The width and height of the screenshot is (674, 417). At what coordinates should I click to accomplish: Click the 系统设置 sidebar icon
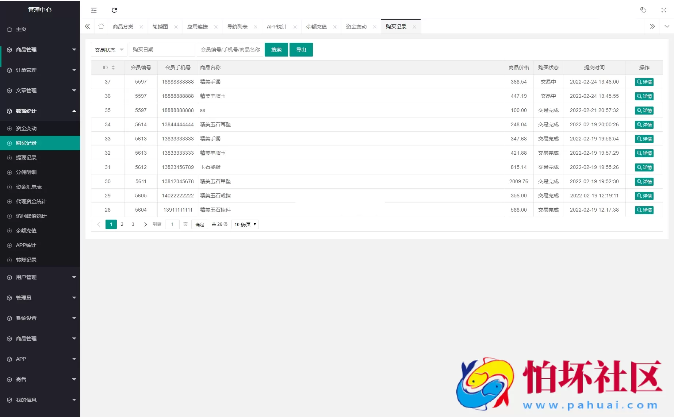9,318
